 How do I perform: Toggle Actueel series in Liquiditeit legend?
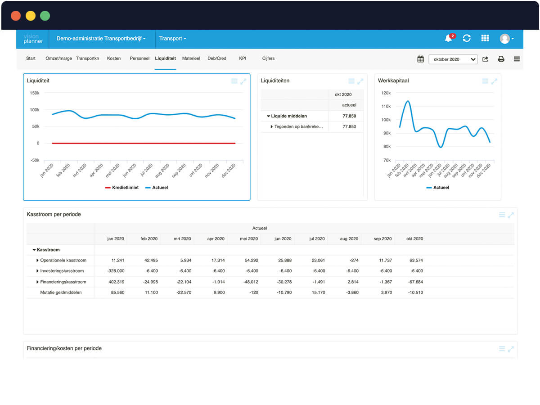point(157,187)
